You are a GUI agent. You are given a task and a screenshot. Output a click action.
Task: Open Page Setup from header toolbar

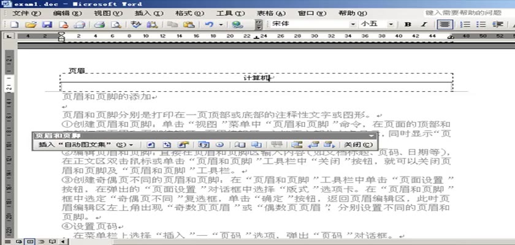[x=240, y=145]
